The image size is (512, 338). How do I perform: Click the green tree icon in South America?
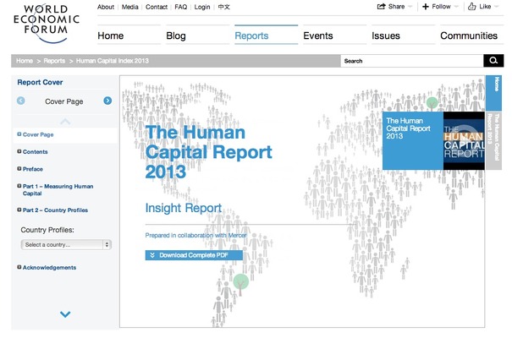point(241,283)
